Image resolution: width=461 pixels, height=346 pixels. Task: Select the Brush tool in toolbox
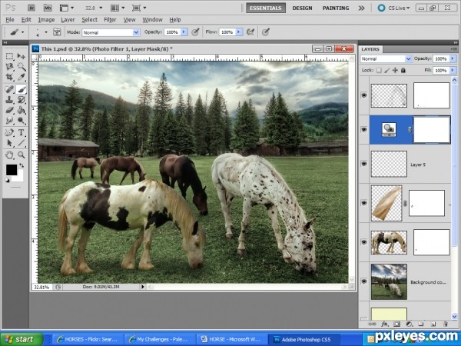pos(21,89)
